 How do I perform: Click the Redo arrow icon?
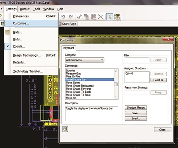tap(71, 17)
